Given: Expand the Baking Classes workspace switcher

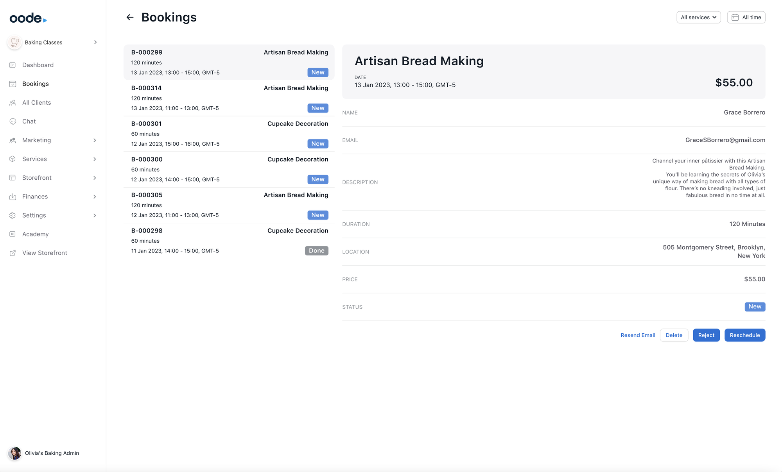Looking at the screenshot, I should pyautogui.click(x=52, y=42).
